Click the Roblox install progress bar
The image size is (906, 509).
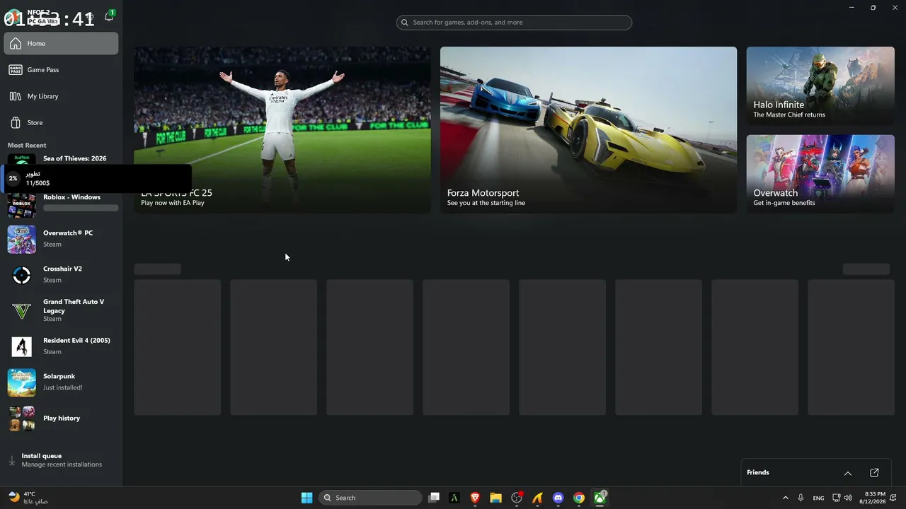(x=81, y=208)
